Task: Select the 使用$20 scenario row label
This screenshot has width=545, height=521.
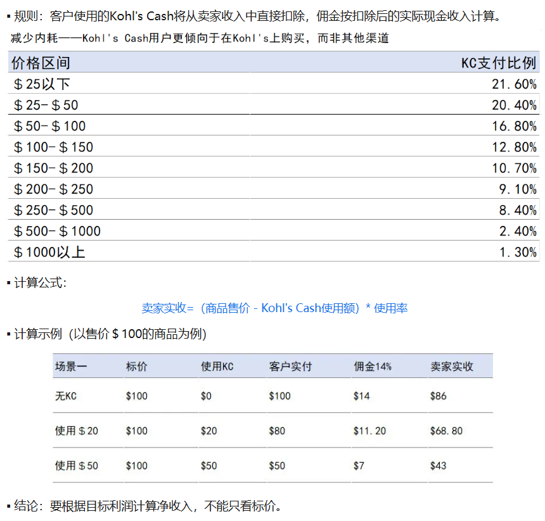Action: (x=77, y=431)
